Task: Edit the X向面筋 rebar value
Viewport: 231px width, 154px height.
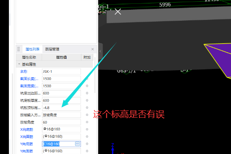Action: (61, 137)
